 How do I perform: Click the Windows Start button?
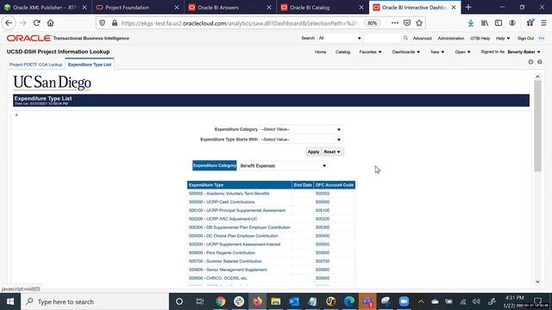pyautogui.click(x=10, y=301)
